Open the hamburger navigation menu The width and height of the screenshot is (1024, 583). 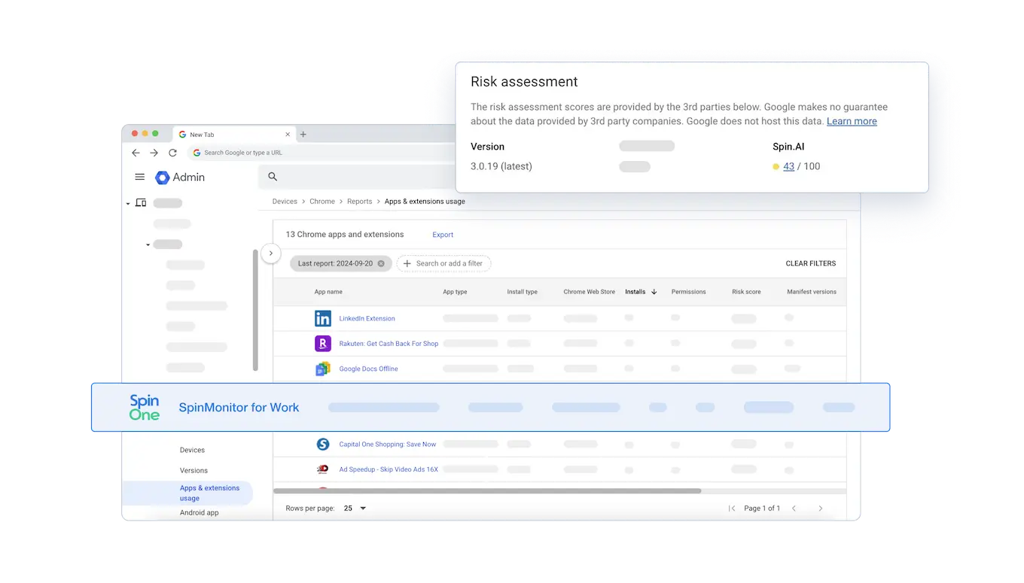click(x=139, y=177)
